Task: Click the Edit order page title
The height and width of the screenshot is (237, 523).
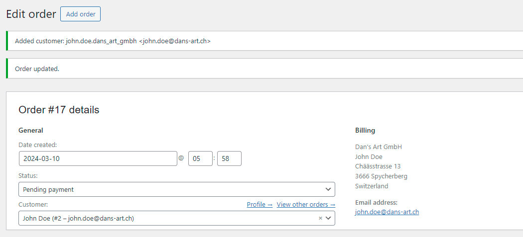Action: (31, 14)
